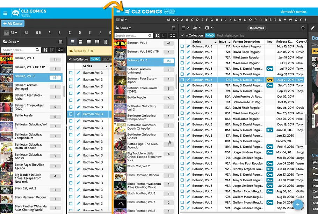Click the right series list vertical scrollbar

[x=176, y=81]
